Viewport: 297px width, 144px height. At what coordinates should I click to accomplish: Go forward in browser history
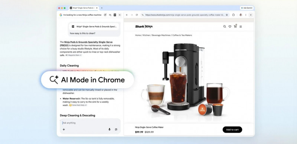pyautogui.click(x=132, y=15)
